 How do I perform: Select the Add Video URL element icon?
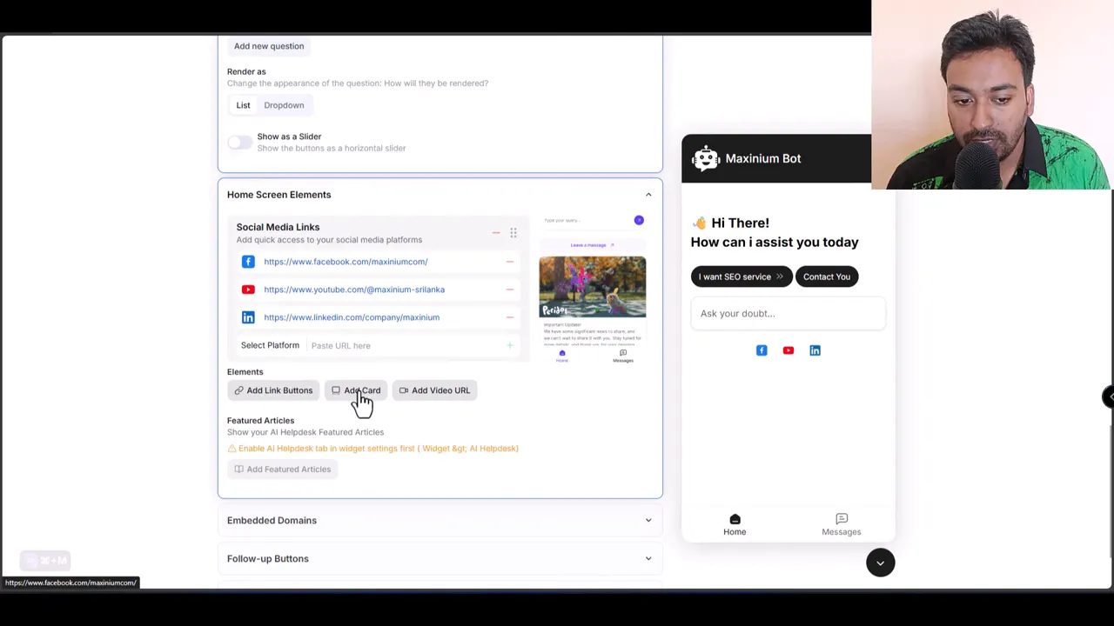click(406, 390)
